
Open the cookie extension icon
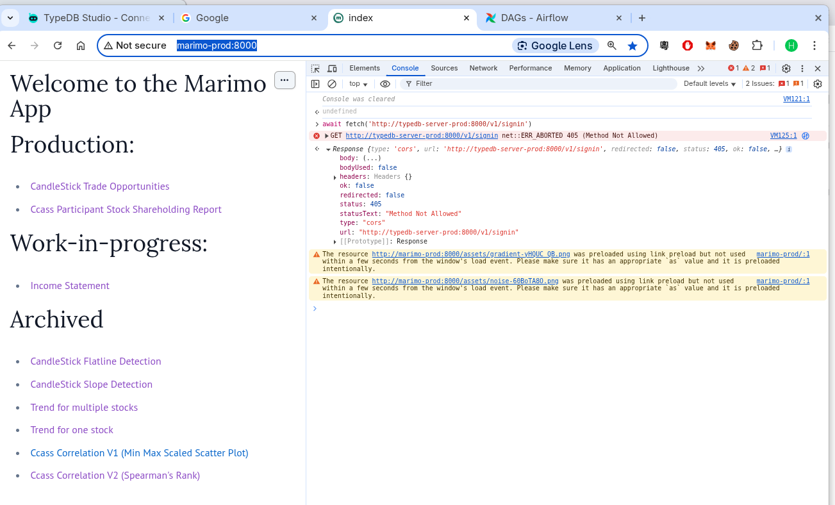pyautogui.click(x=734, y=46)
